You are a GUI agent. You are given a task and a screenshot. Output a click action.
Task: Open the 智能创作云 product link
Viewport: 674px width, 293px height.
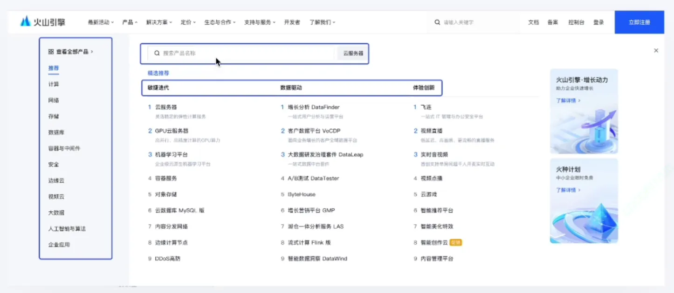click(x=434, y=242)
